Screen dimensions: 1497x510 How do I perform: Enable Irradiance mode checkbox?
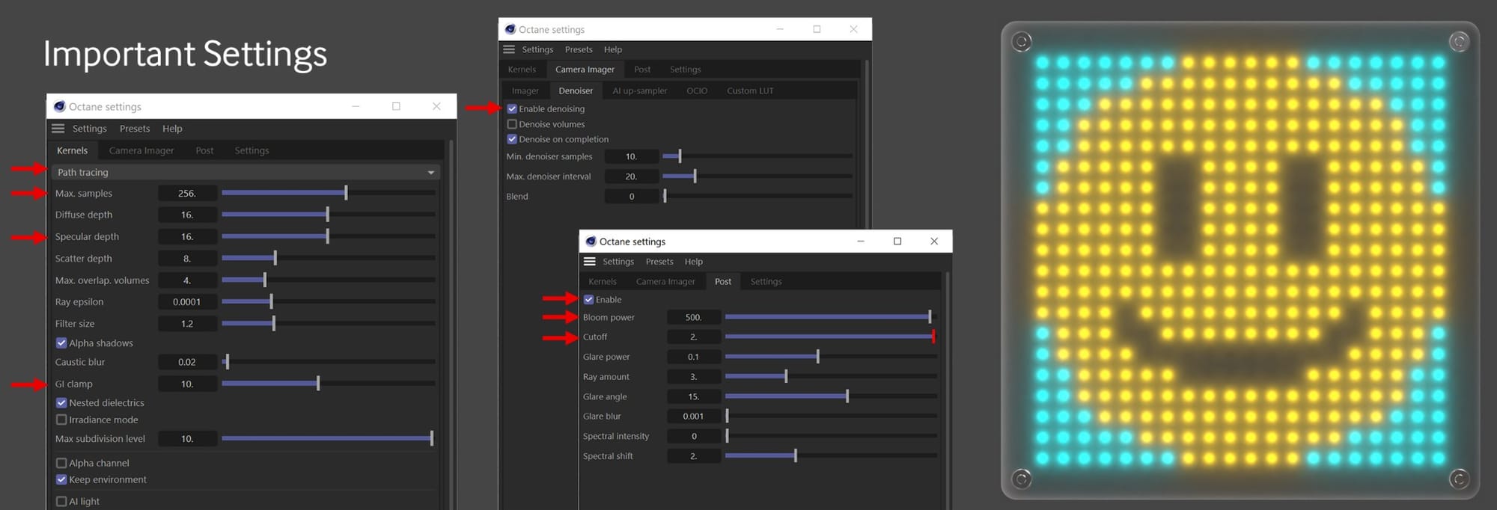pyautogui.click(x=61, y=420)
